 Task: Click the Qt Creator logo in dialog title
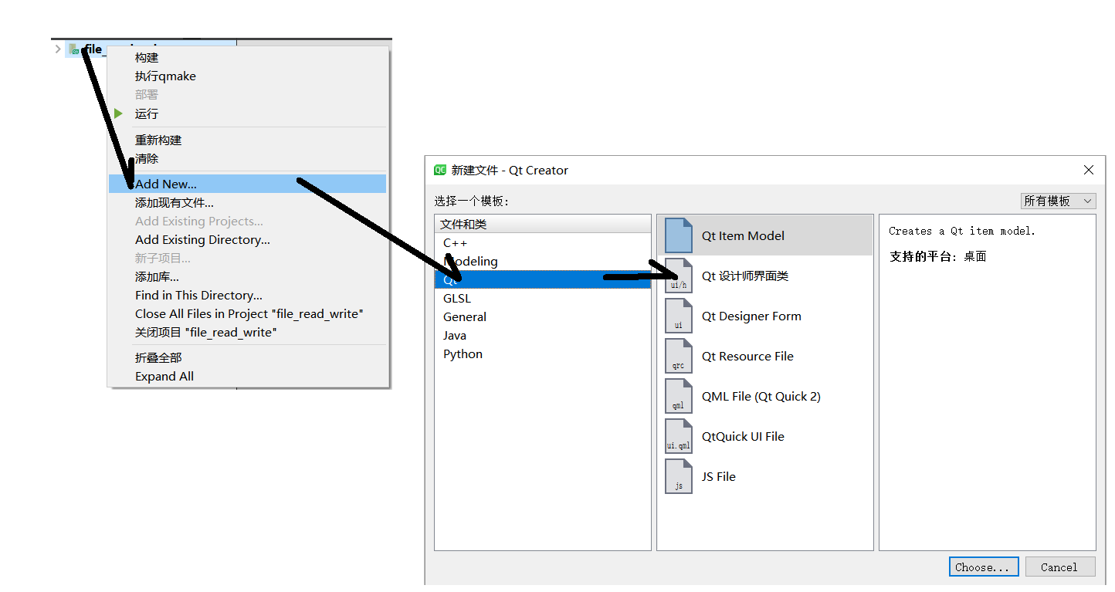point(440,170)
